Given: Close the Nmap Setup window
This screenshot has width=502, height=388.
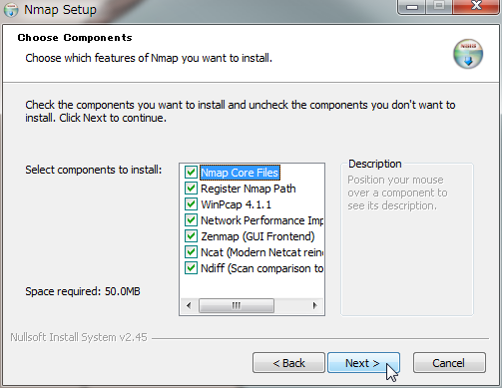Looking at the screenshot, I should [x=476, y=7].
